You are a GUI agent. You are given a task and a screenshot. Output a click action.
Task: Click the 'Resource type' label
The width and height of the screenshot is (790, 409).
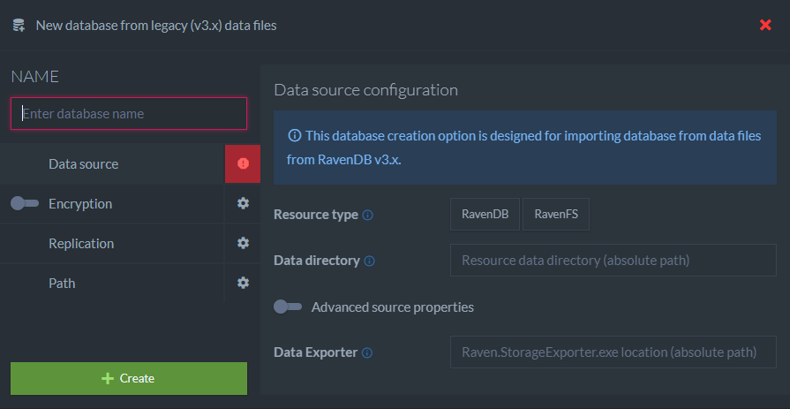point(316,215)
